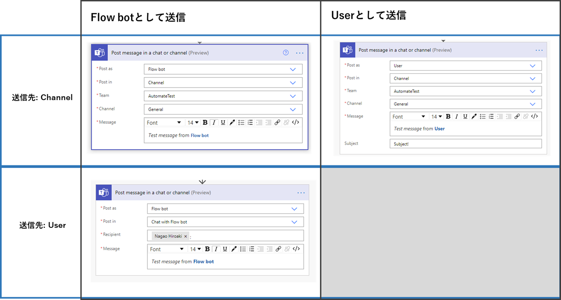561x300 pixels.
Task: Click the Subject! input field
Action: 465,143
